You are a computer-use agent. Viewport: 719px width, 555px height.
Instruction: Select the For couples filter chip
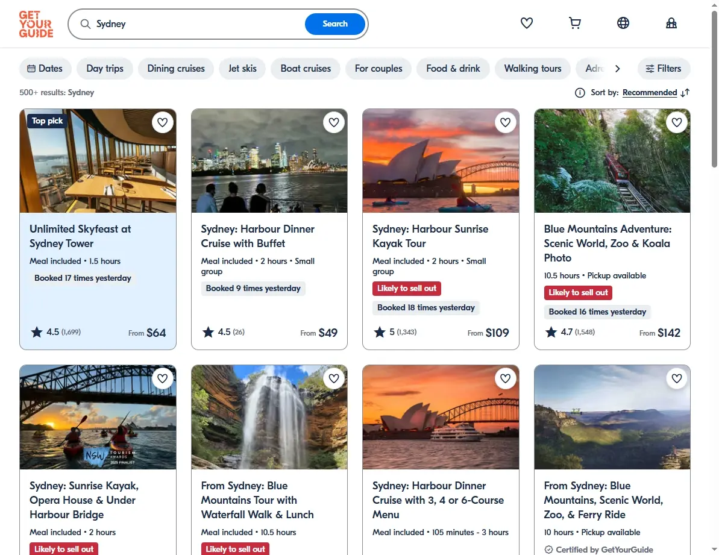click(x=378, y=68)
